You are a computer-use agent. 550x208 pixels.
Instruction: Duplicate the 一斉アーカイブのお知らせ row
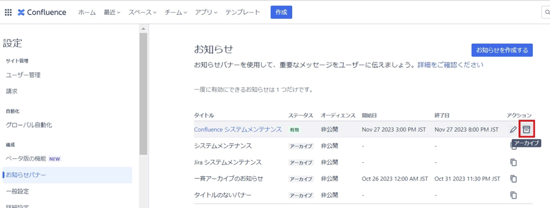point(514,178)
